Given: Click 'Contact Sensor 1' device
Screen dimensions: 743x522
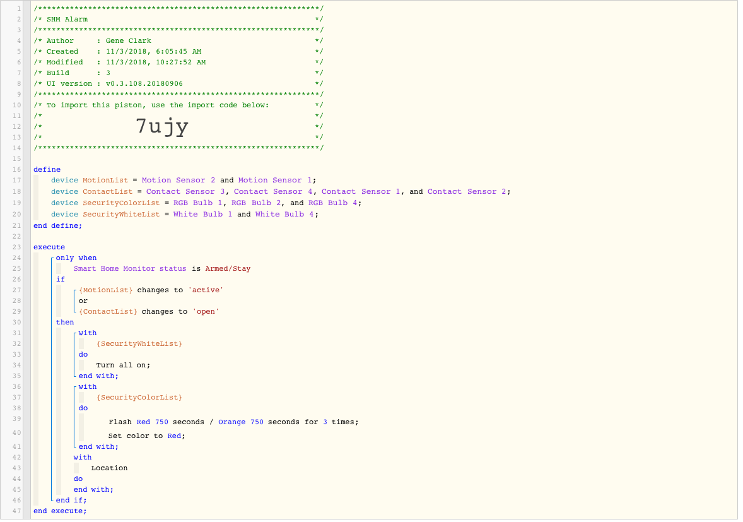Looking at the screenshot, I should click(361, 192).
